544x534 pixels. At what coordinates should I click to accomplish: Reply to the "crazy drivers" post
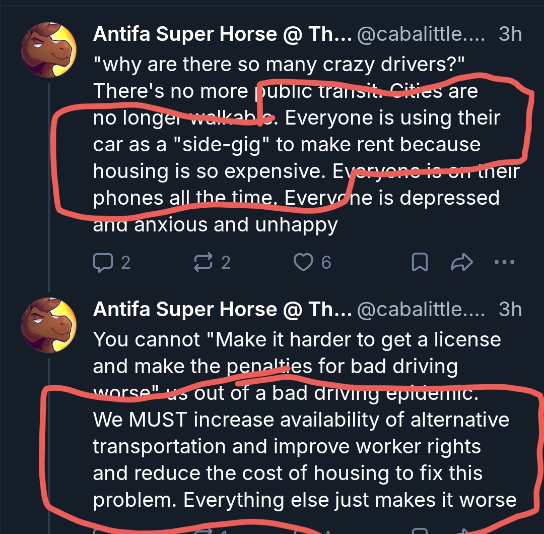point(104,262)
